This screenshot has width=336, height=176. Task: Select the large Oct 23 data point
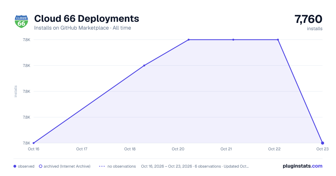[323, 143]
